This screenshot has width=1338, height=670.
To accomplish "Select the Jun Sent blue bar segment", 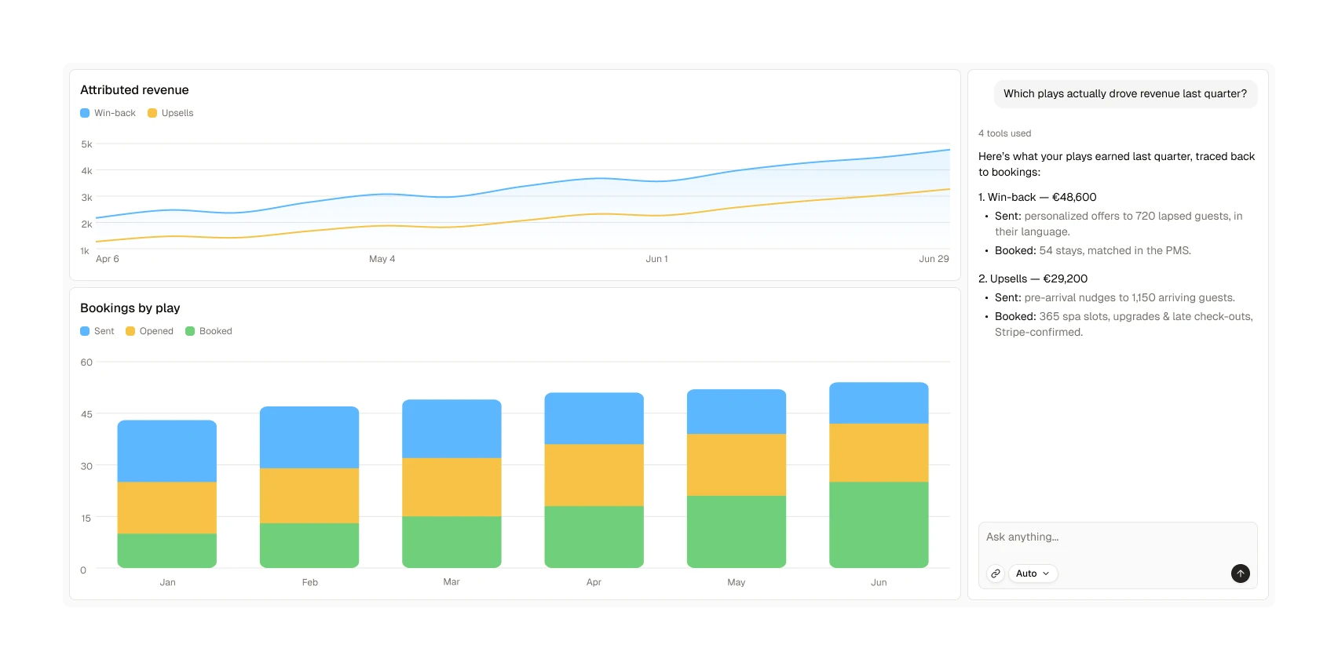I will click(x=879, y=403).
